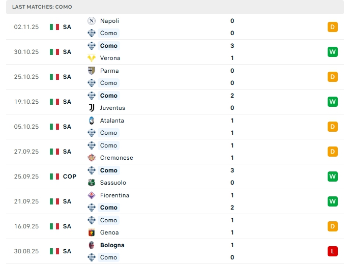Click the green W badge for Como–Verona
The image size is (349, 264).
(333, 52)
